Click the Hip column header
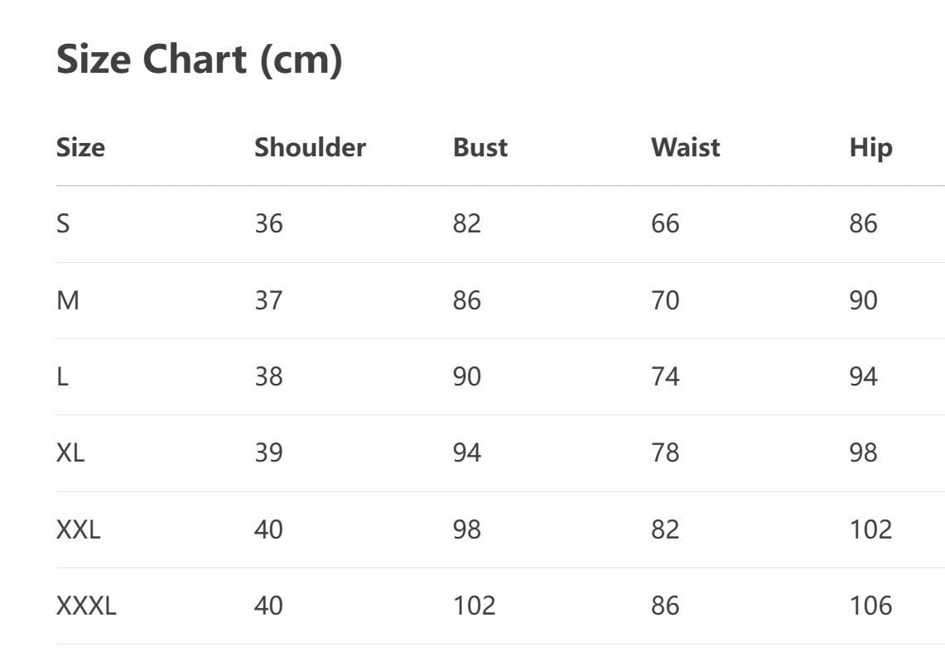945x651 pixels. point(870,147)
